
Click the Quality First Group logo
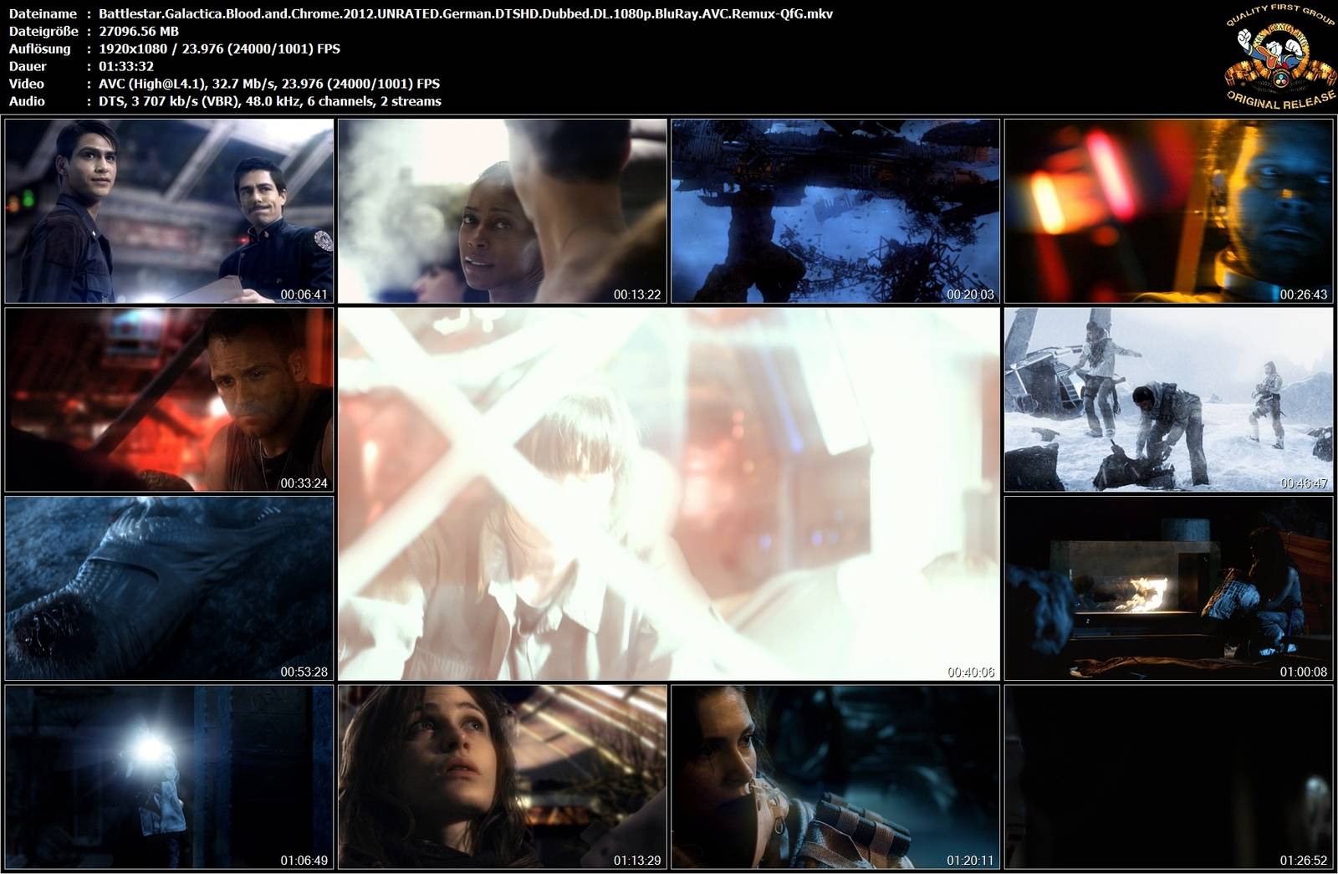(x=1280, y=56)
